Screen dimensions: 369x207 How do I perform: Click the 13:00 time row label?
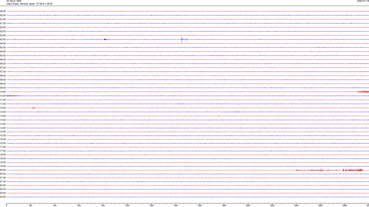(3, 116)
